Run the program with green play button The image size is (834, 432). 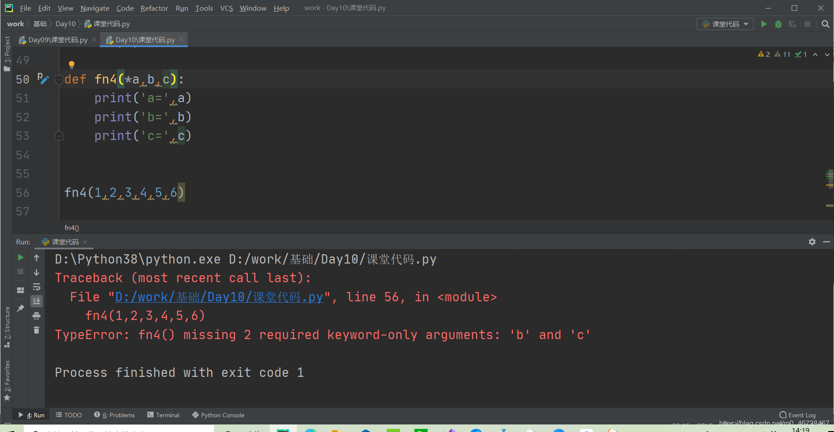(x=764, y=24)
